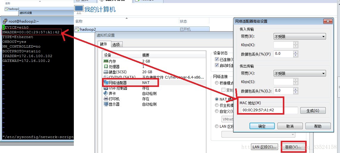Toggle the Connected (已连接) checkbox
Screen dimensions: 340x153
pos(217,59)
